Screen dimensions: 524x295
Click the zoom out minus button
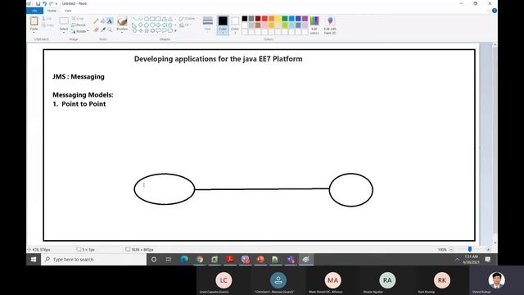[x=451, y=249]
